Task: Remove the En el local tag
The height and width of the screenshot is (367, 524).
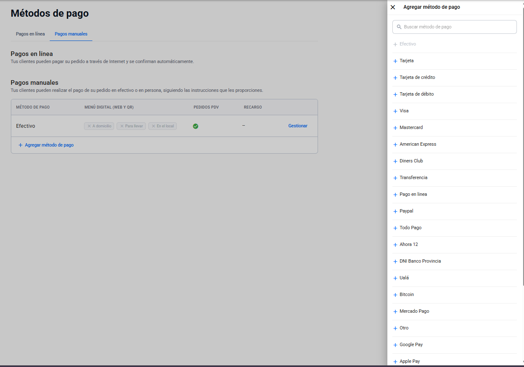Action: 153,126
